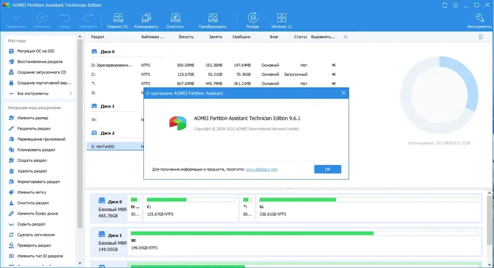Select the W: partition row under Диск 1
This screenshot has height=268, width=494.
click(x=115, y=120)
